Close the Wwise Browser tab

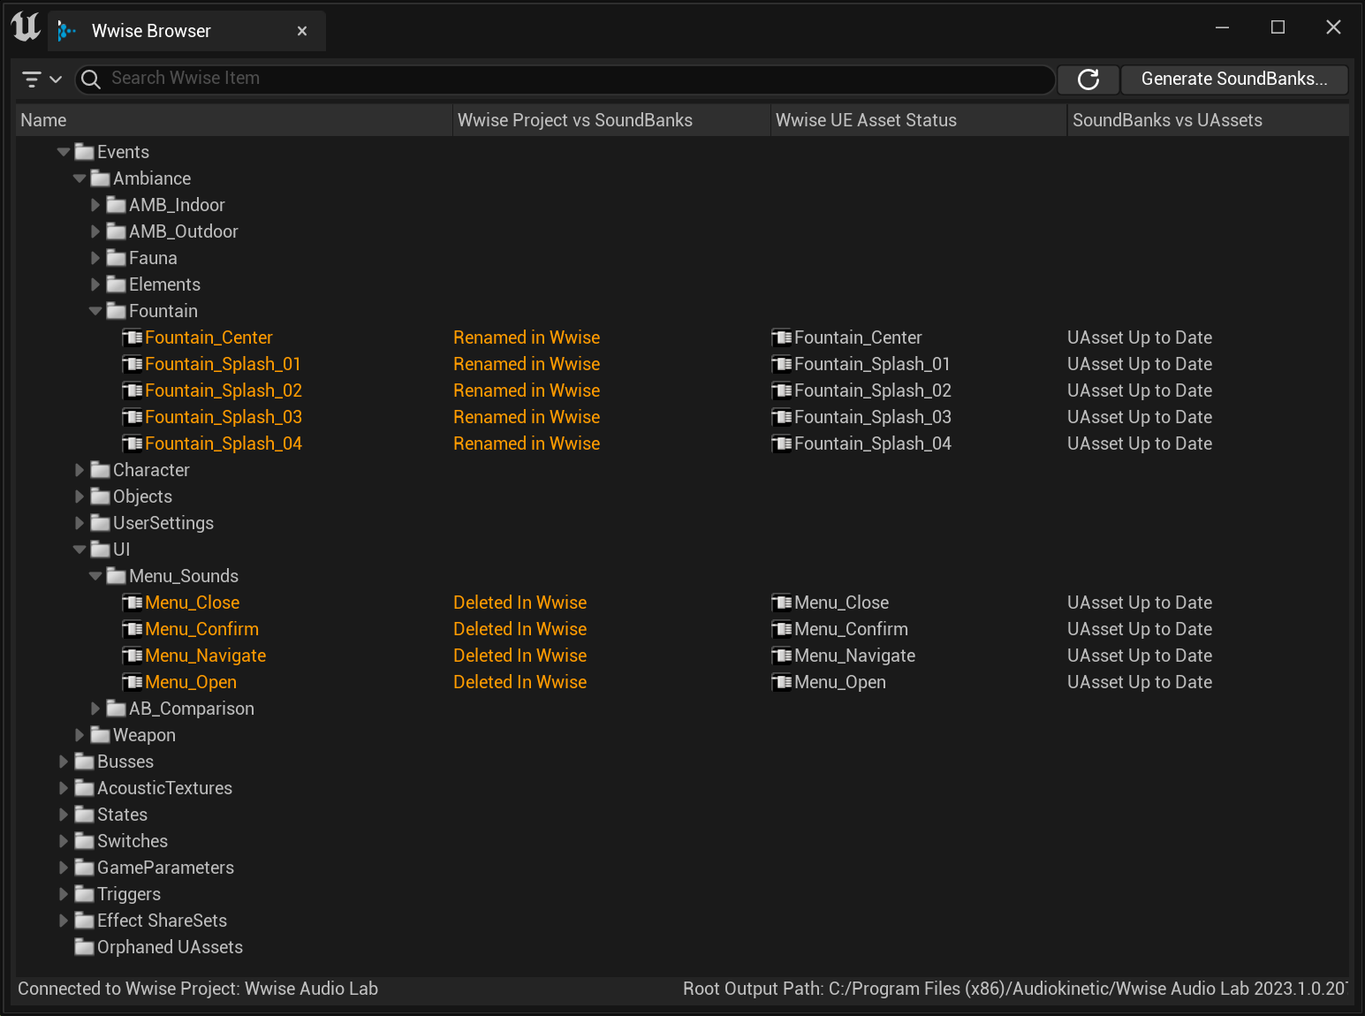coord(302,31)
